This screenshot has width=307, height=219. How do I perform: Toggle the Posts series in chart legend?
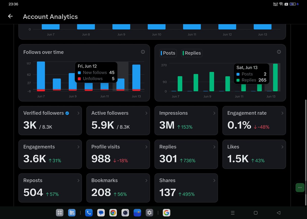pos(168,53)
